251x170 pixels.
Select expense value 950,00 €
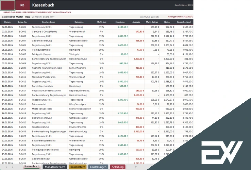pos(140,109)
